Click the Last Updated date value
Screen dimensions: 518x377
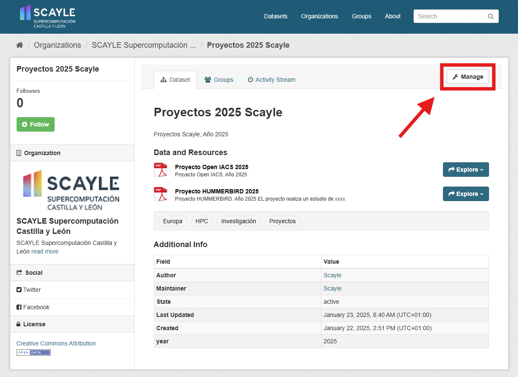point(377,315)
